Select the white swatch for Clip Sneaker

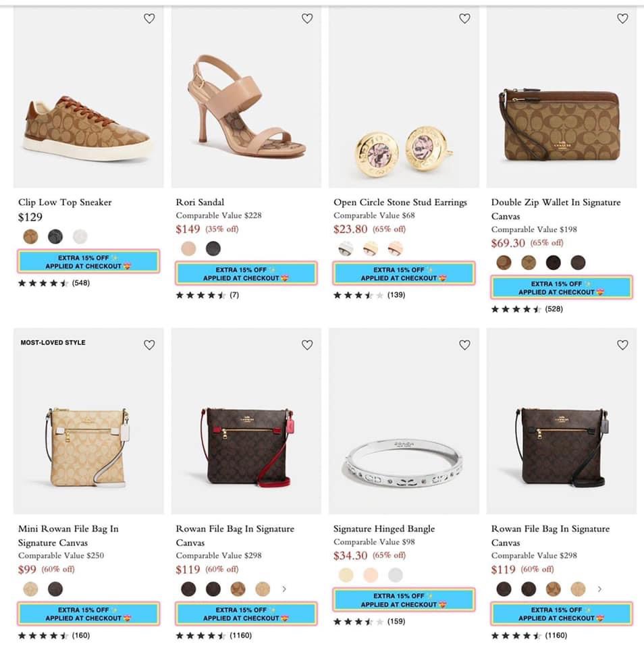pos(80,236)
